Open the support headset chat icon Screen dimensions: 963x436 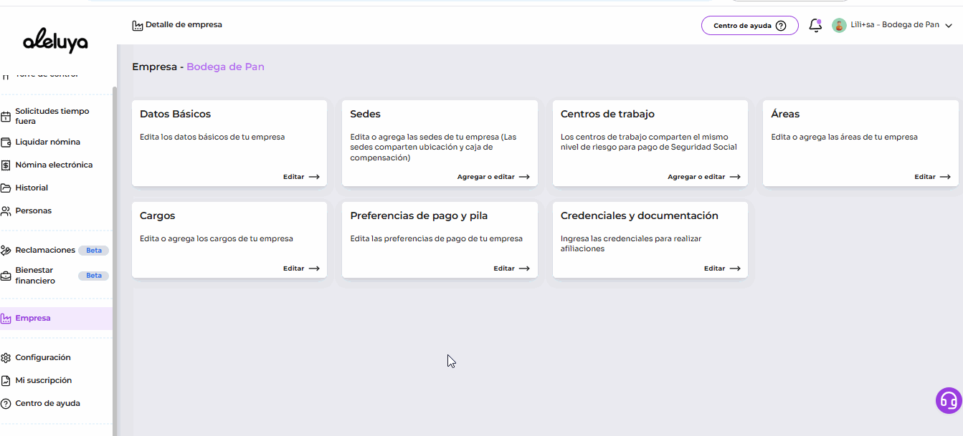point(949,400)
